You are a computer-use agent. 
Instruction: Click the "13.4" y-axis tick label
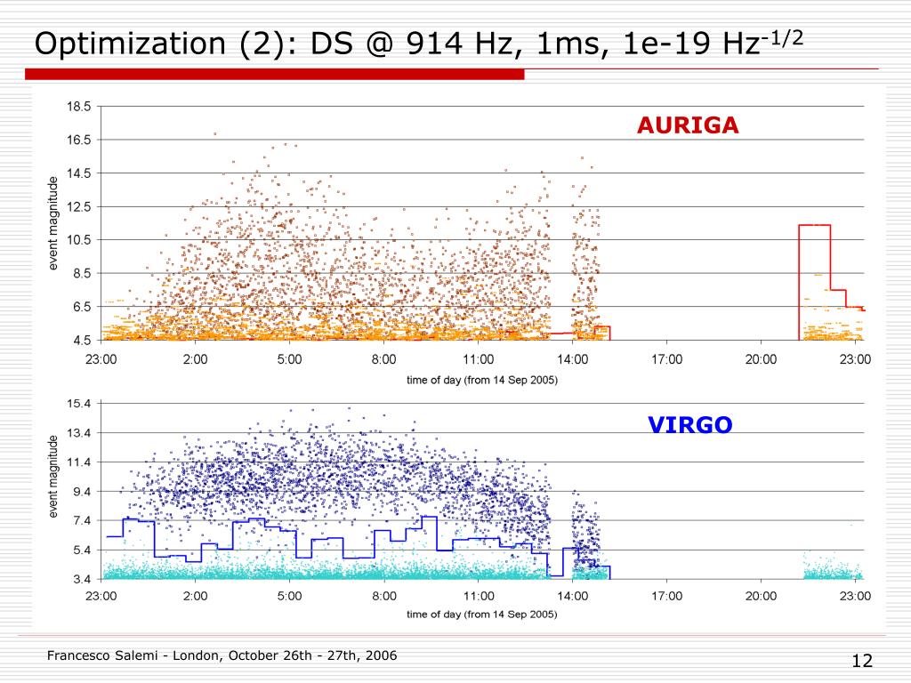[x=79, y=433]
